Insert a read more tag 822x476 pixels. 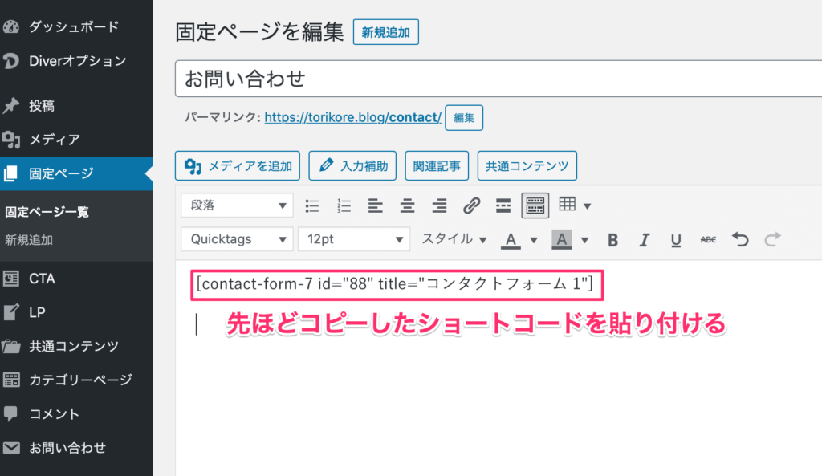point(503,205)
